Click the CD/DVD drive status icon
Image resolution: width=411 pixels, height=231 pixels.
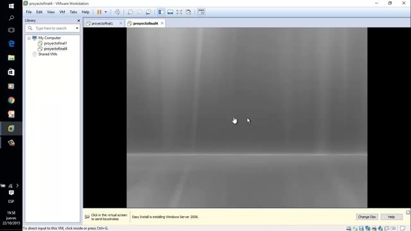point(355,228)
